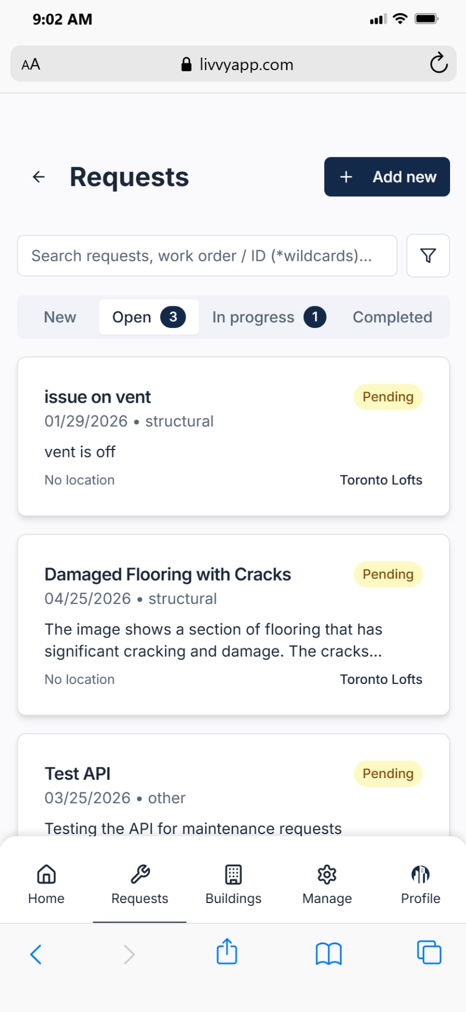Select the Completed requests tab
466x1012 pixels.
[x=392, y=317]
